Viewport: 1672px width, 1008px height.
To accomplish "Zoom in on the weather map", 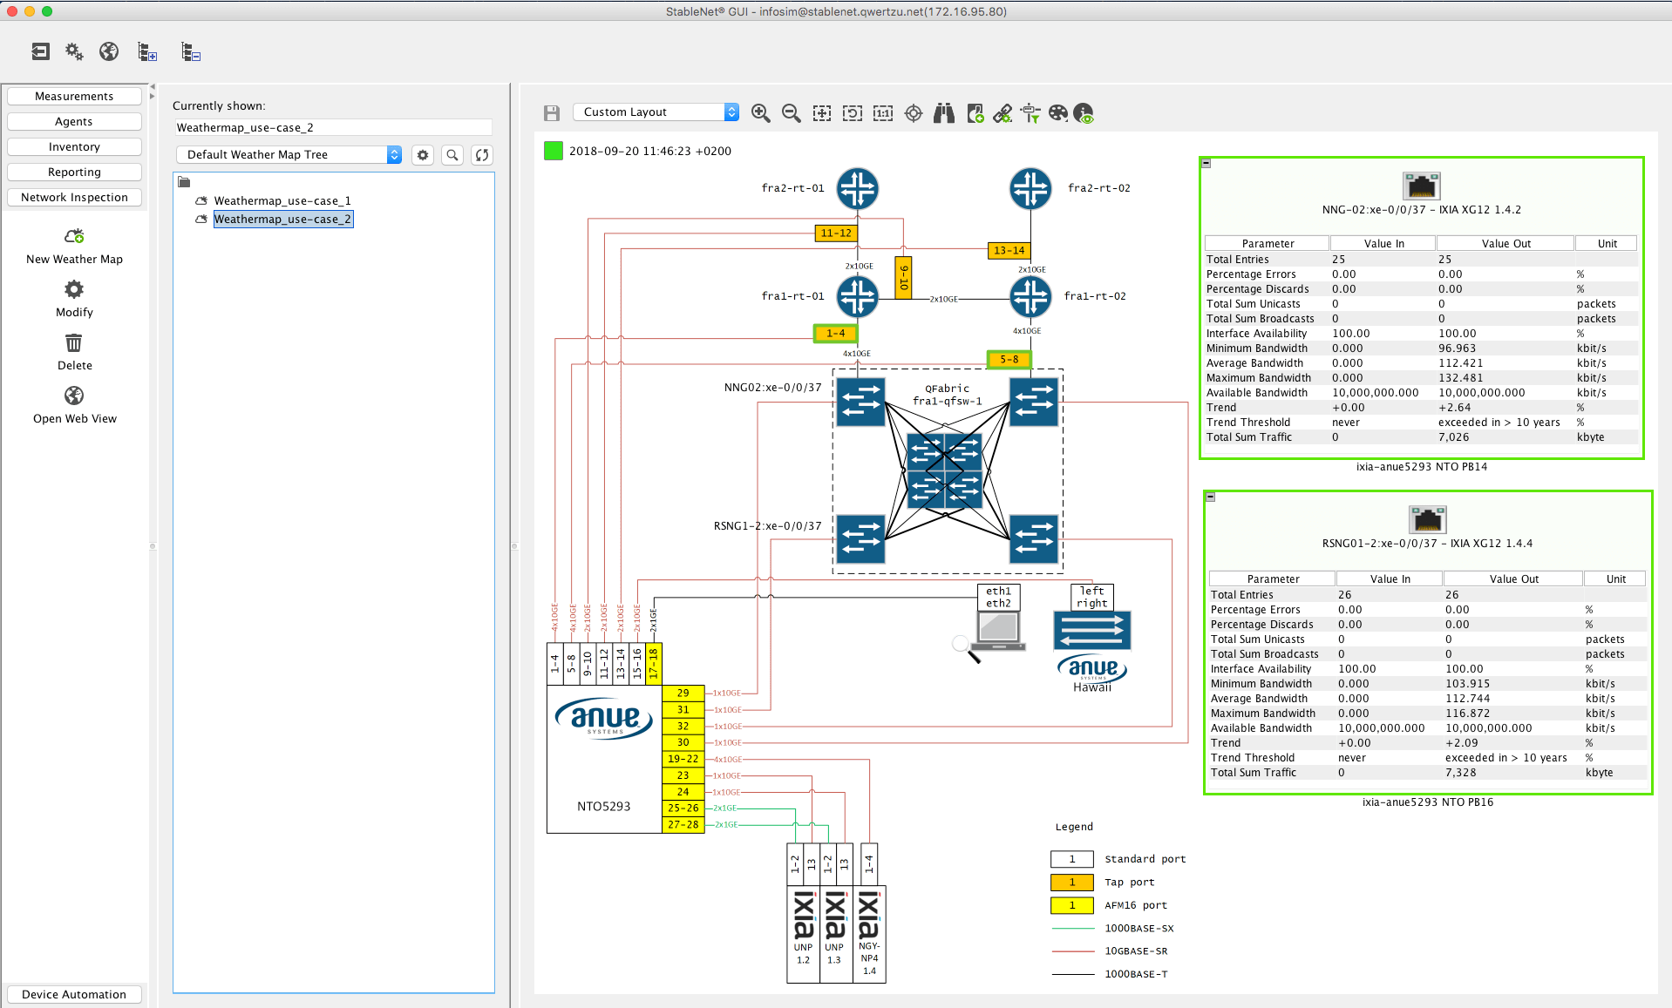I will [x=760, y=113].
